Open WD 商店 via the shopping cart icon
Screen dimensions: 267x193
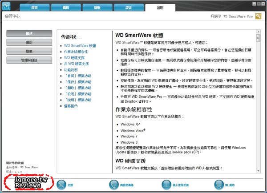point(219,185)
